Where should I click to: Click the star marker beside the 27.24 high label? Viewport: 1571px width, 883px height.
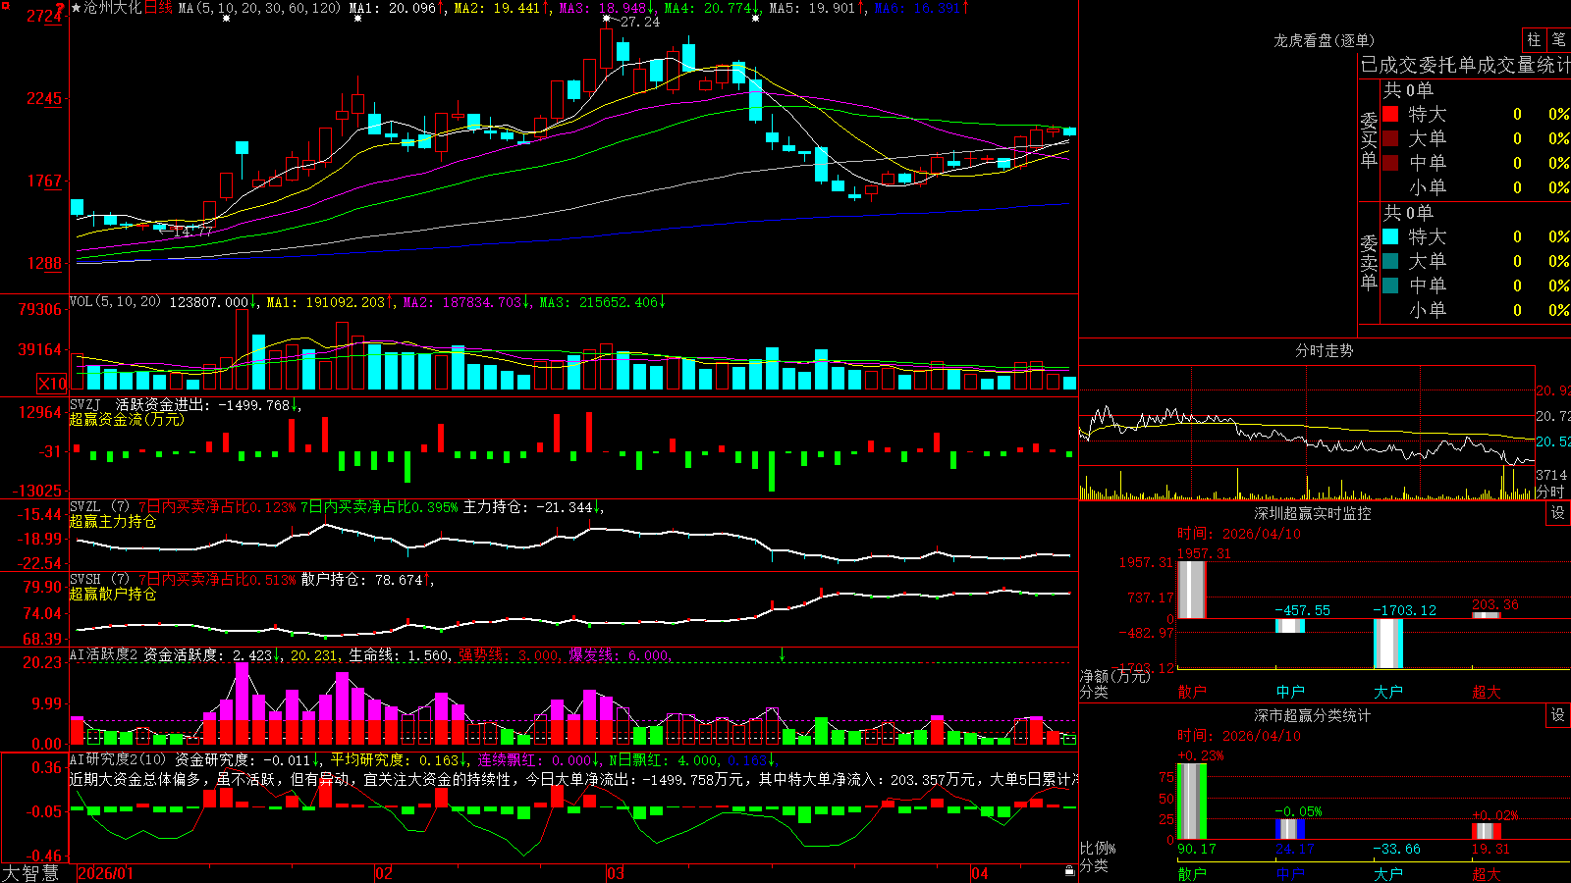[608, 19]
